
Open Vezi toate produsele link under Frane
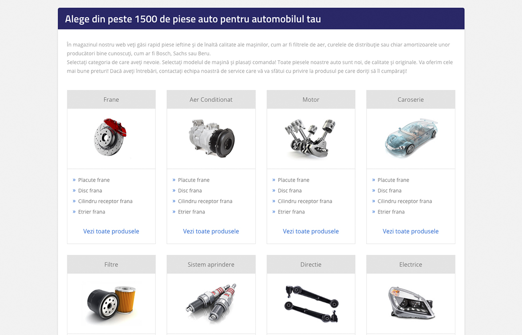[x=111, y=231]
